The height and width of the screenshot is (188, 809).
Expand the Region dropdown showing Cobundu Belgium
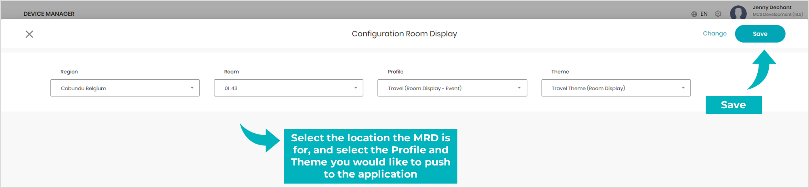pos(125,88)
